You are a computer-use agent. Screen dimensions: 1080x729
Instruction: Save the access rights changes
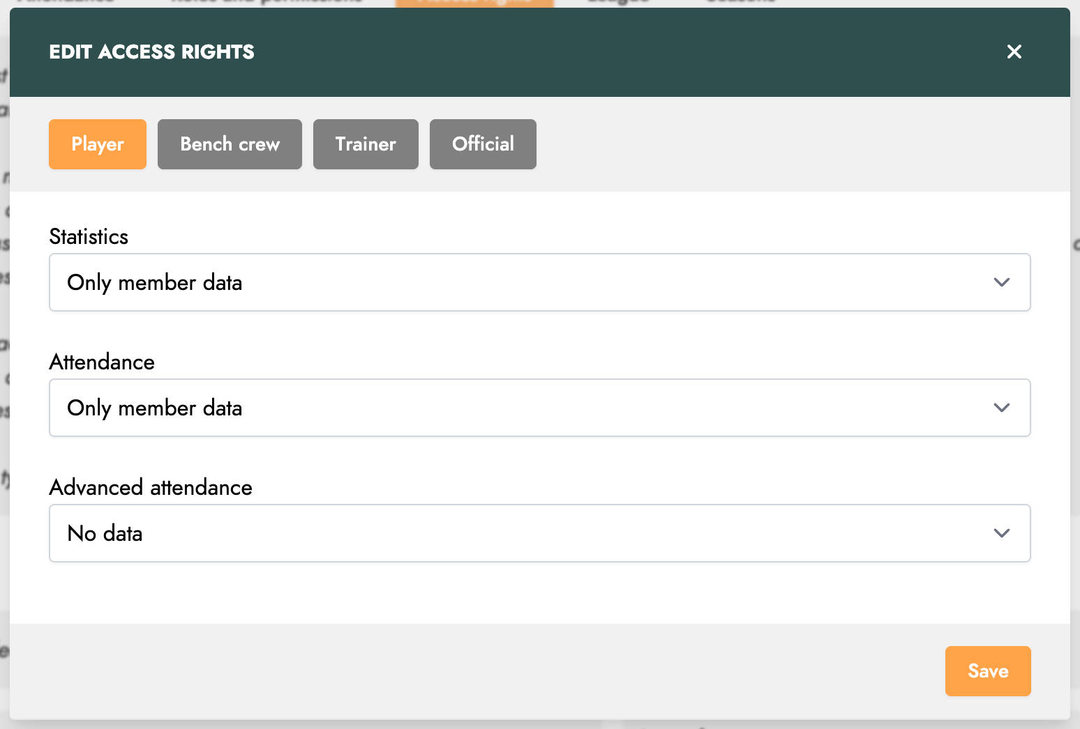pyautogui.click(x=987, y=671)
